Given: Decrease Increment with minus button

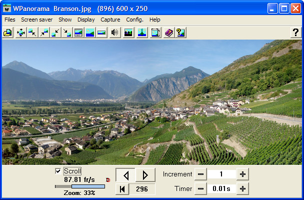Looking at the screenshot, I should tap(200, 174).
